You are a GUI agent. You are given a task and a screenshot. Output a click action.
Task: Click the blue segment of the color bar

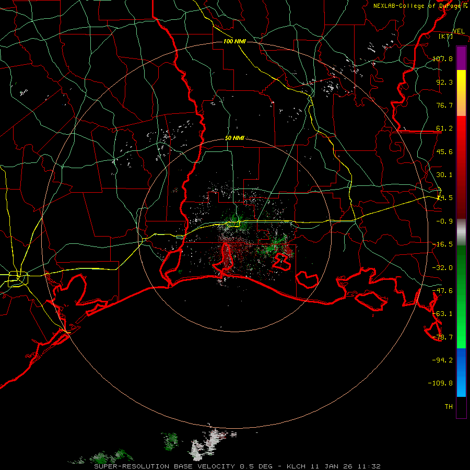click(x=461, y=372)
